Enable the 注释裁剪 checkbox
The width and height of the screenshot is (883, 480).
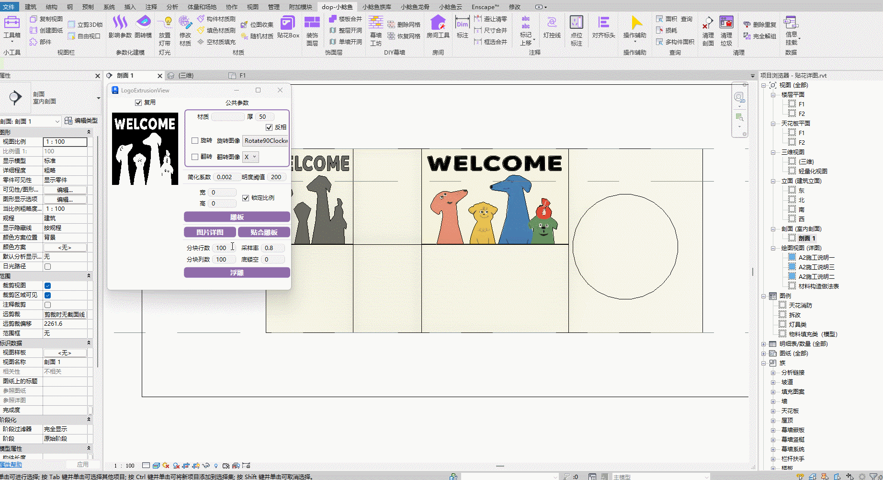[47, 305]
